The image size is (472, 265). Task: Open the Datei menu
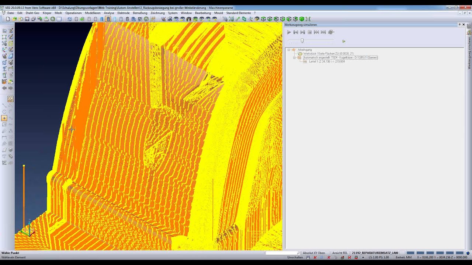11,13
